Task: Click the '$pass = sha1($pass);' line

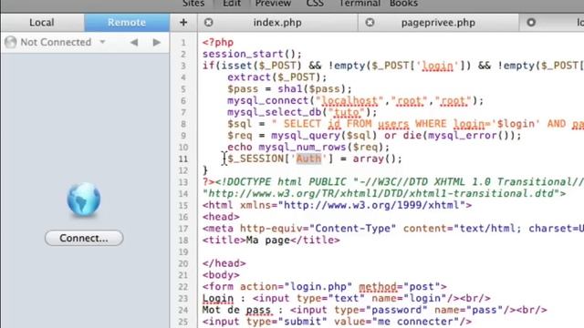Action: coord(289,89)
